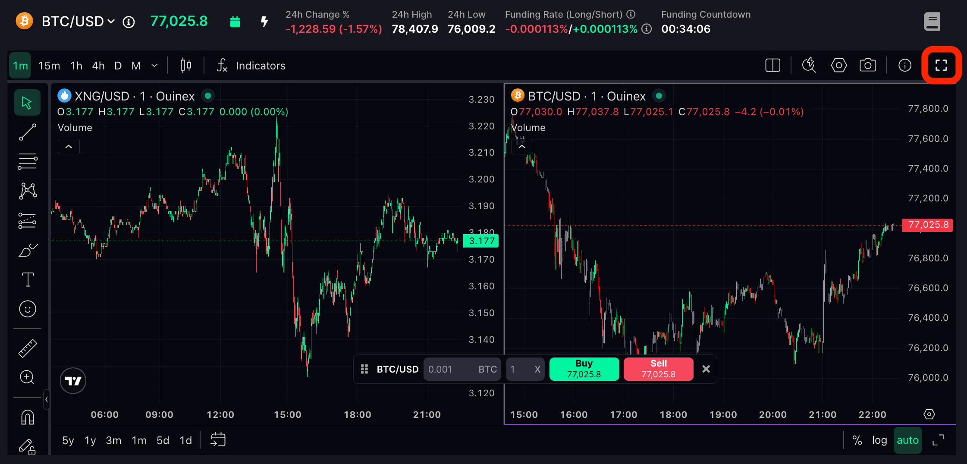Viewport: 967px width, 464px height.
Task: Show funding rate info beside percentage values
Action: [646, 29]
